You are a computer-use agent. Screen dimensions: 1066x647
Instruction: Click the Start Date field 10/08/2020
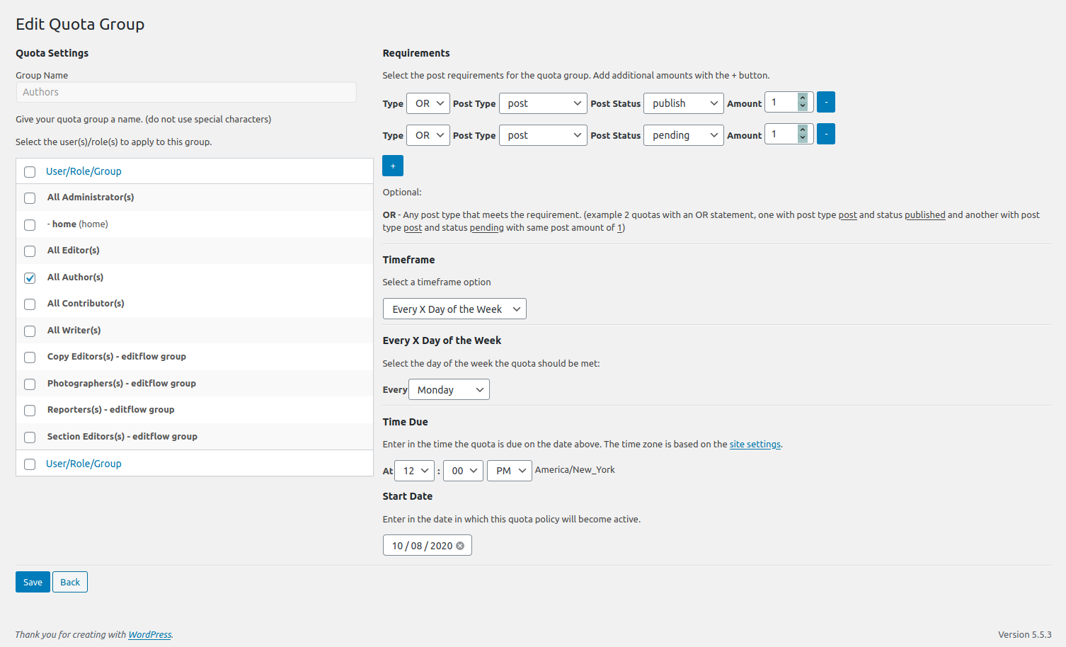point(427,545)
